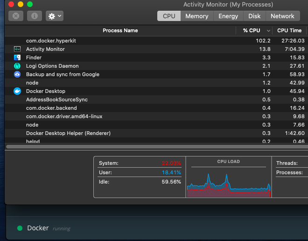
Task: Click the Activity Monitor process icon
Action: [17, 49]
